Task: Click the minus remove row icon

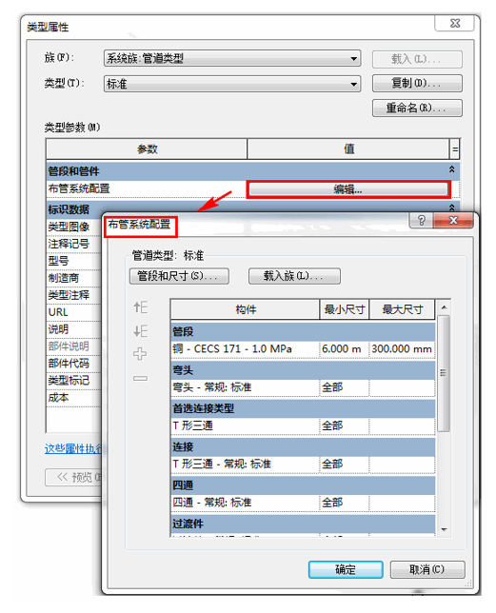Action: (140, 379)
